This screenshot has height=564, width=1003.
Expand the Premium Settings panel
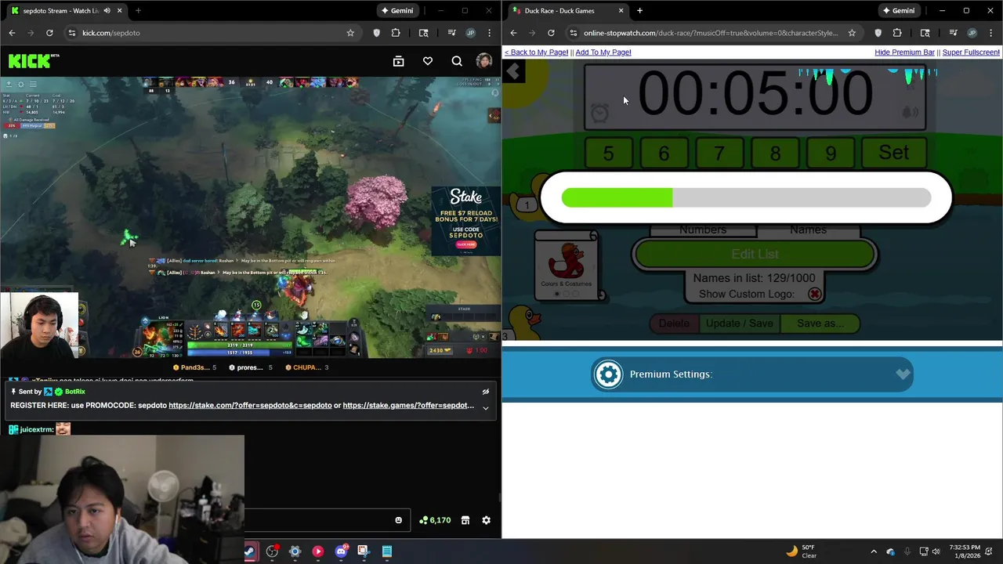point(752,374)
